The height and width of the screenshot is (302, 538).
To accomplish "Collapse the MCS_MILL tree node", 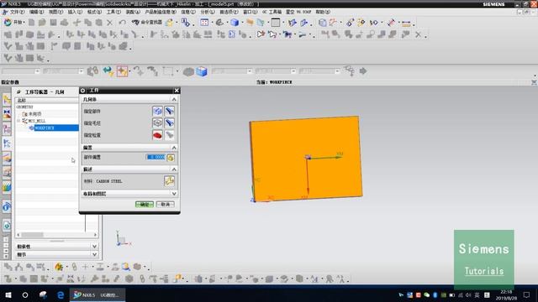I will coord(18,121).
